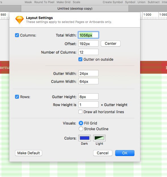The width and height of the screenshot is (167, 177).
Task: Open the Dark color swatch
Action: pyautogui.click(x=85, y=138)
